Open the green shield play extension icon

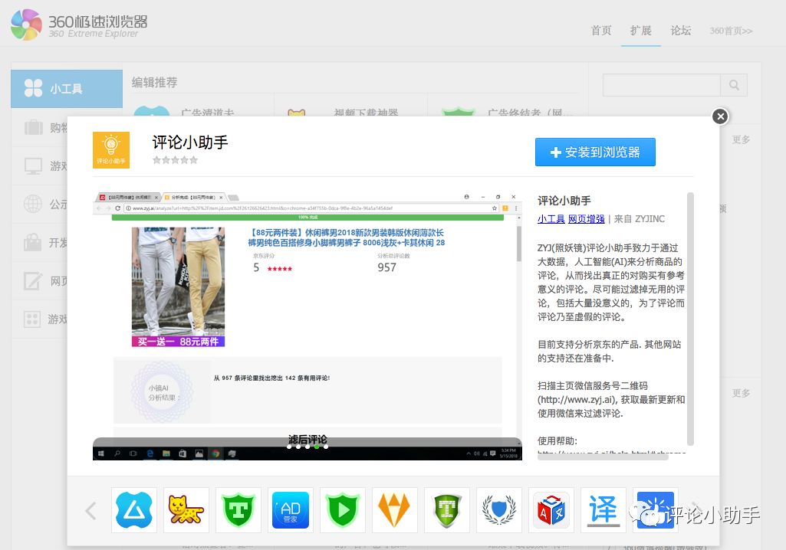pos(342,510)
